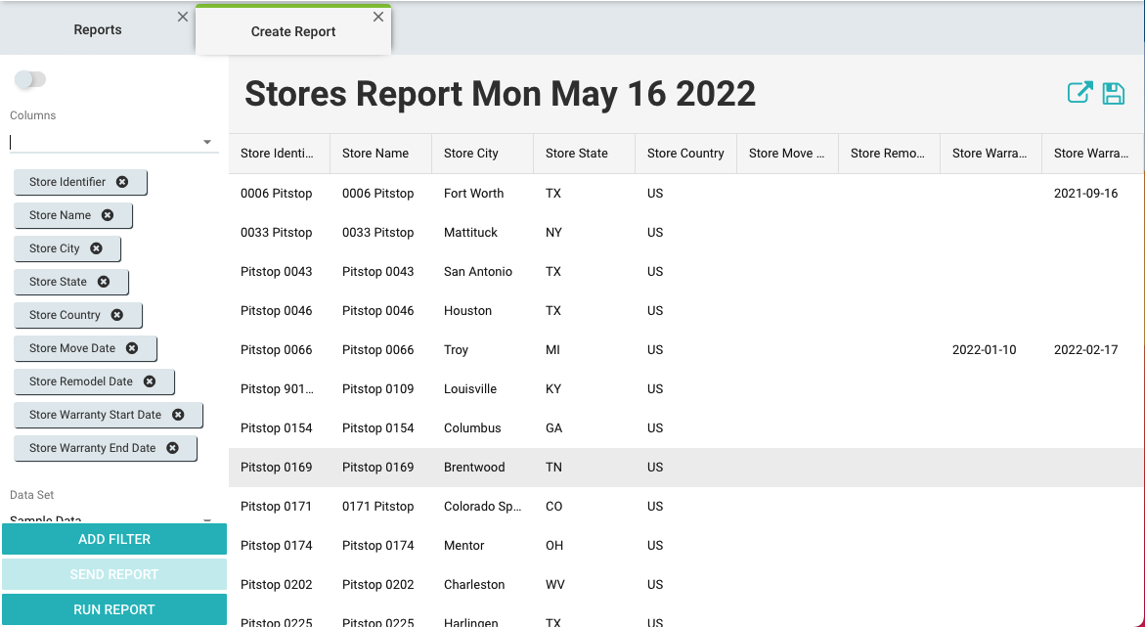Click the SEND REPORT button
This screenshot has width=1145, height=627.
click(x=113, y=574)
